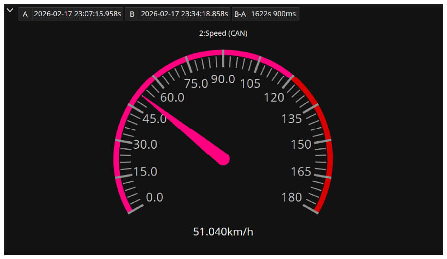Image resolution: width=447 pixels, height=259 pixels.
Task: Select the B-A difference label
Action: [240, 14]
